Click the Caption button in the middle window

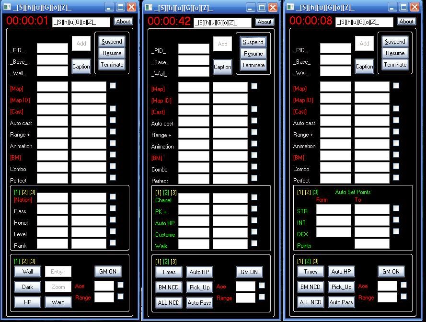(222, 67)
